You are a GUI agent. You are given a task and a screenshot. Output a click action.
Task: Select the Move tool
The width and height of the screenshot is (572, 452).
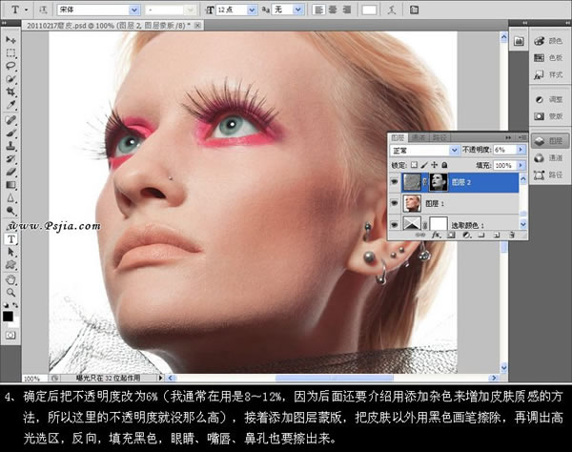pyautogui.click(x=10, y=40)
